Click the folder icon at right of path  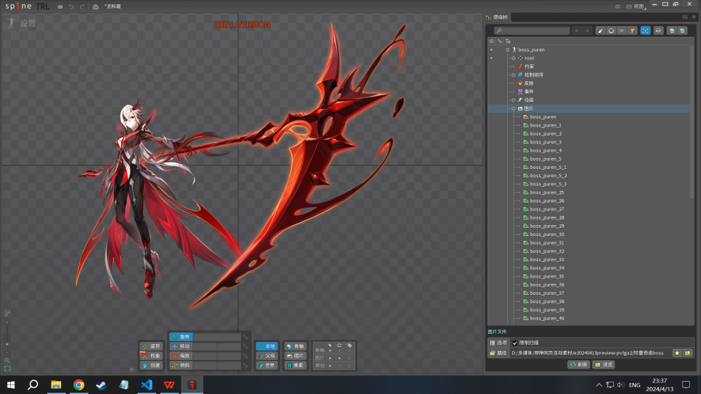tap(687, 353)
